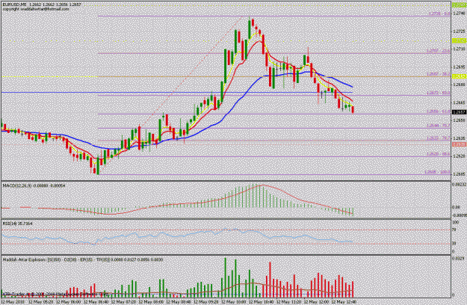Screen dimensions: 467x305
Task: Select the Fibonacci 0.0 level label
Action: [x=439, y=13]
